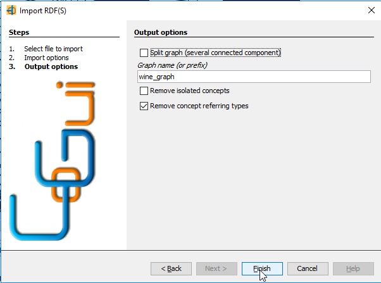Viewport: 381px width, 283px height.
Task: Enable the Split graph checkbox
Action: tap(144, 53)
